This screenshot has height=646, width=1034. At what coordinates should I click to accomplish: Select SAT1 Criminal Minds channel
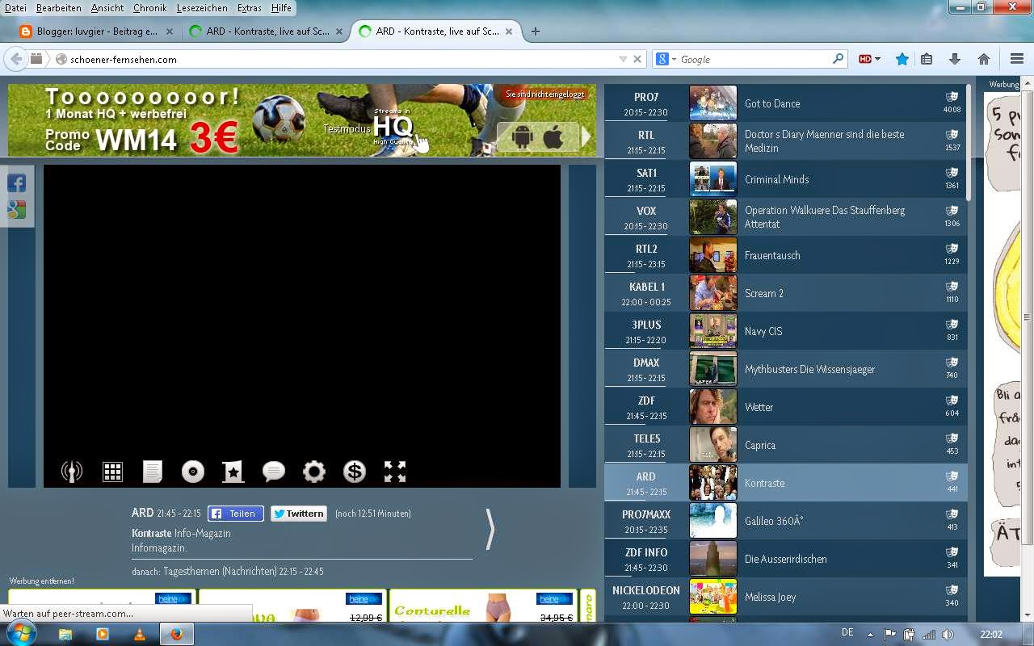(x=786, y=179)
